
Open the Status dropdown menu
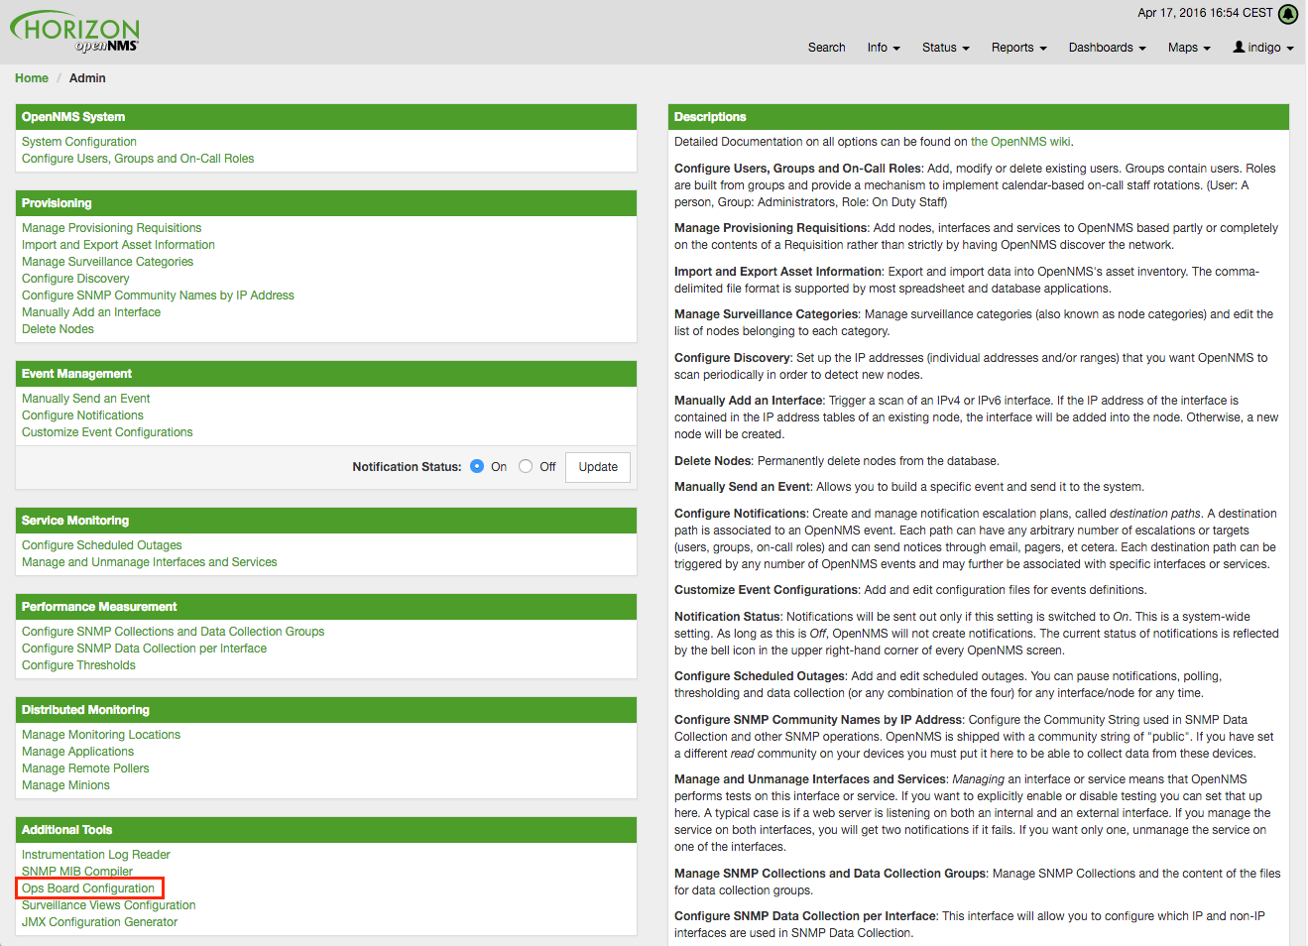click(944, 47)
